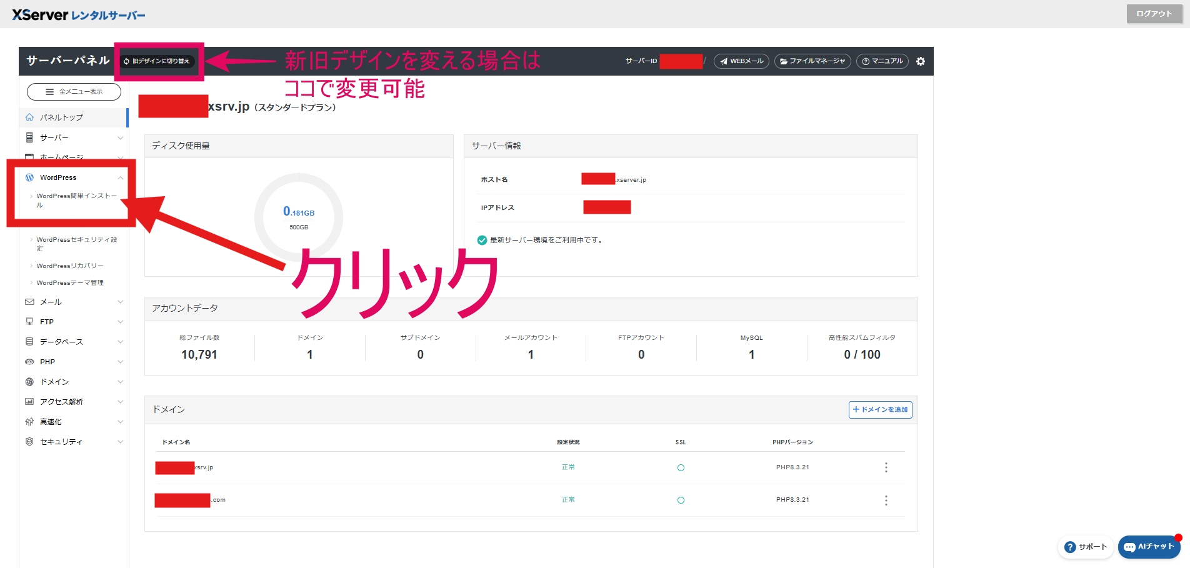1190x568 pixels.
Task: Switch to old design with 旧デザインに切り替え
Action: [x=157, y=61]
